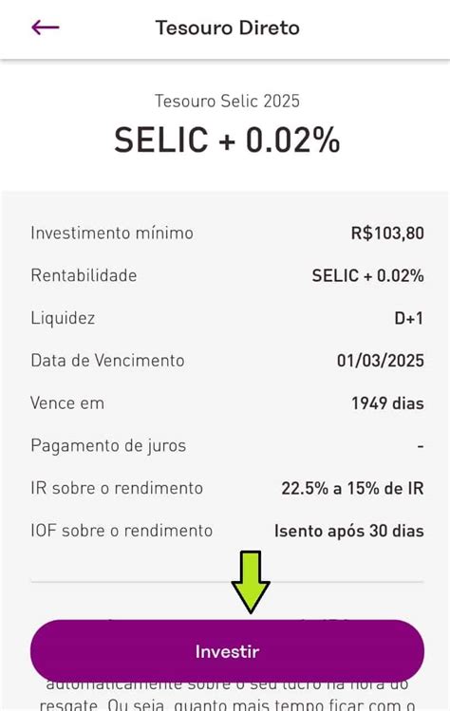Tap the Vence em row label

click(x=67, y=403)
